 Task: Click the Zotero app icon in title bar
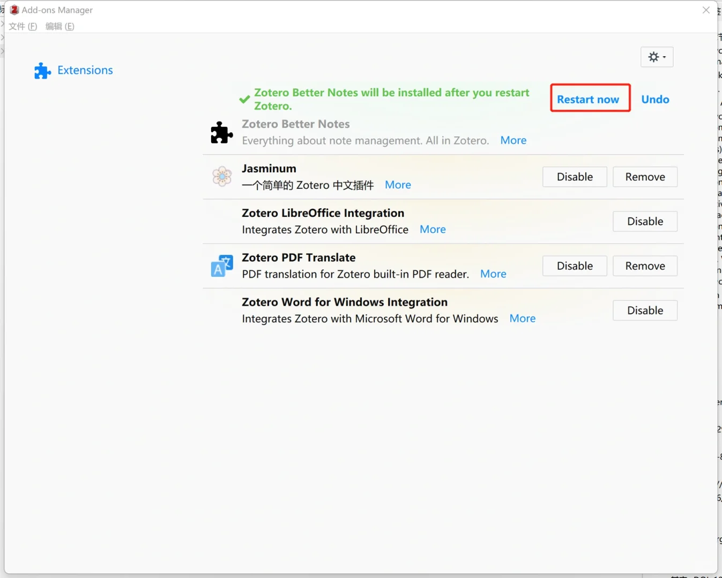click(14, 10)
